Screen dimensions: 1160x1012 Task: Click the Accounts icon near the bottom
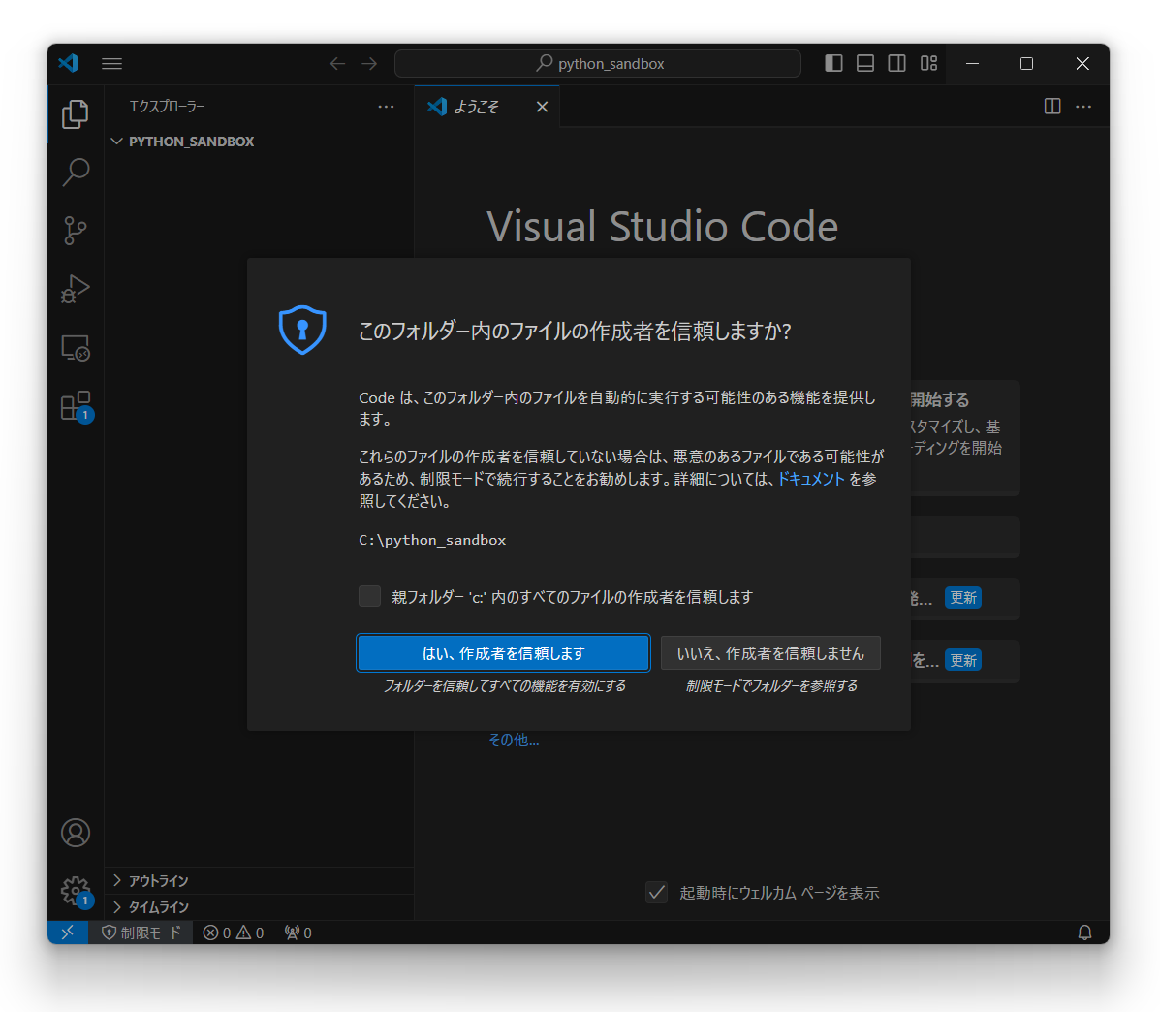pyautogui.click(x=75, y=833)
